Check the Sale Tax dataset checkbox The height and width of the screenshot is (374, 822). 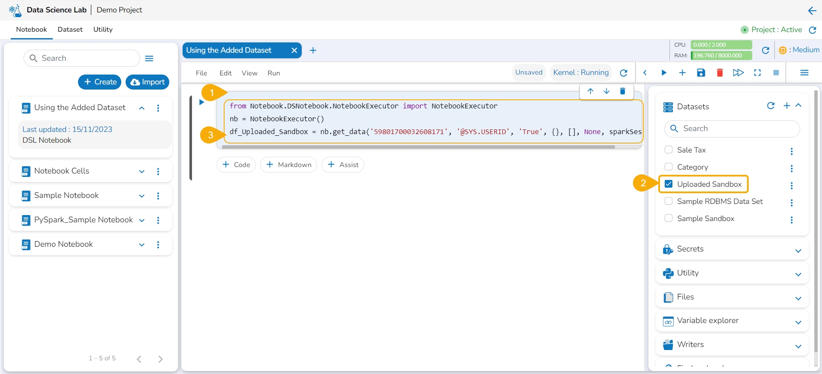coord(669,150)
